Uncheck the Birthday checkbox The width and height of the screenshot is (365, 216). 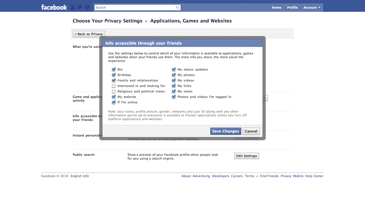click(114, 75)
